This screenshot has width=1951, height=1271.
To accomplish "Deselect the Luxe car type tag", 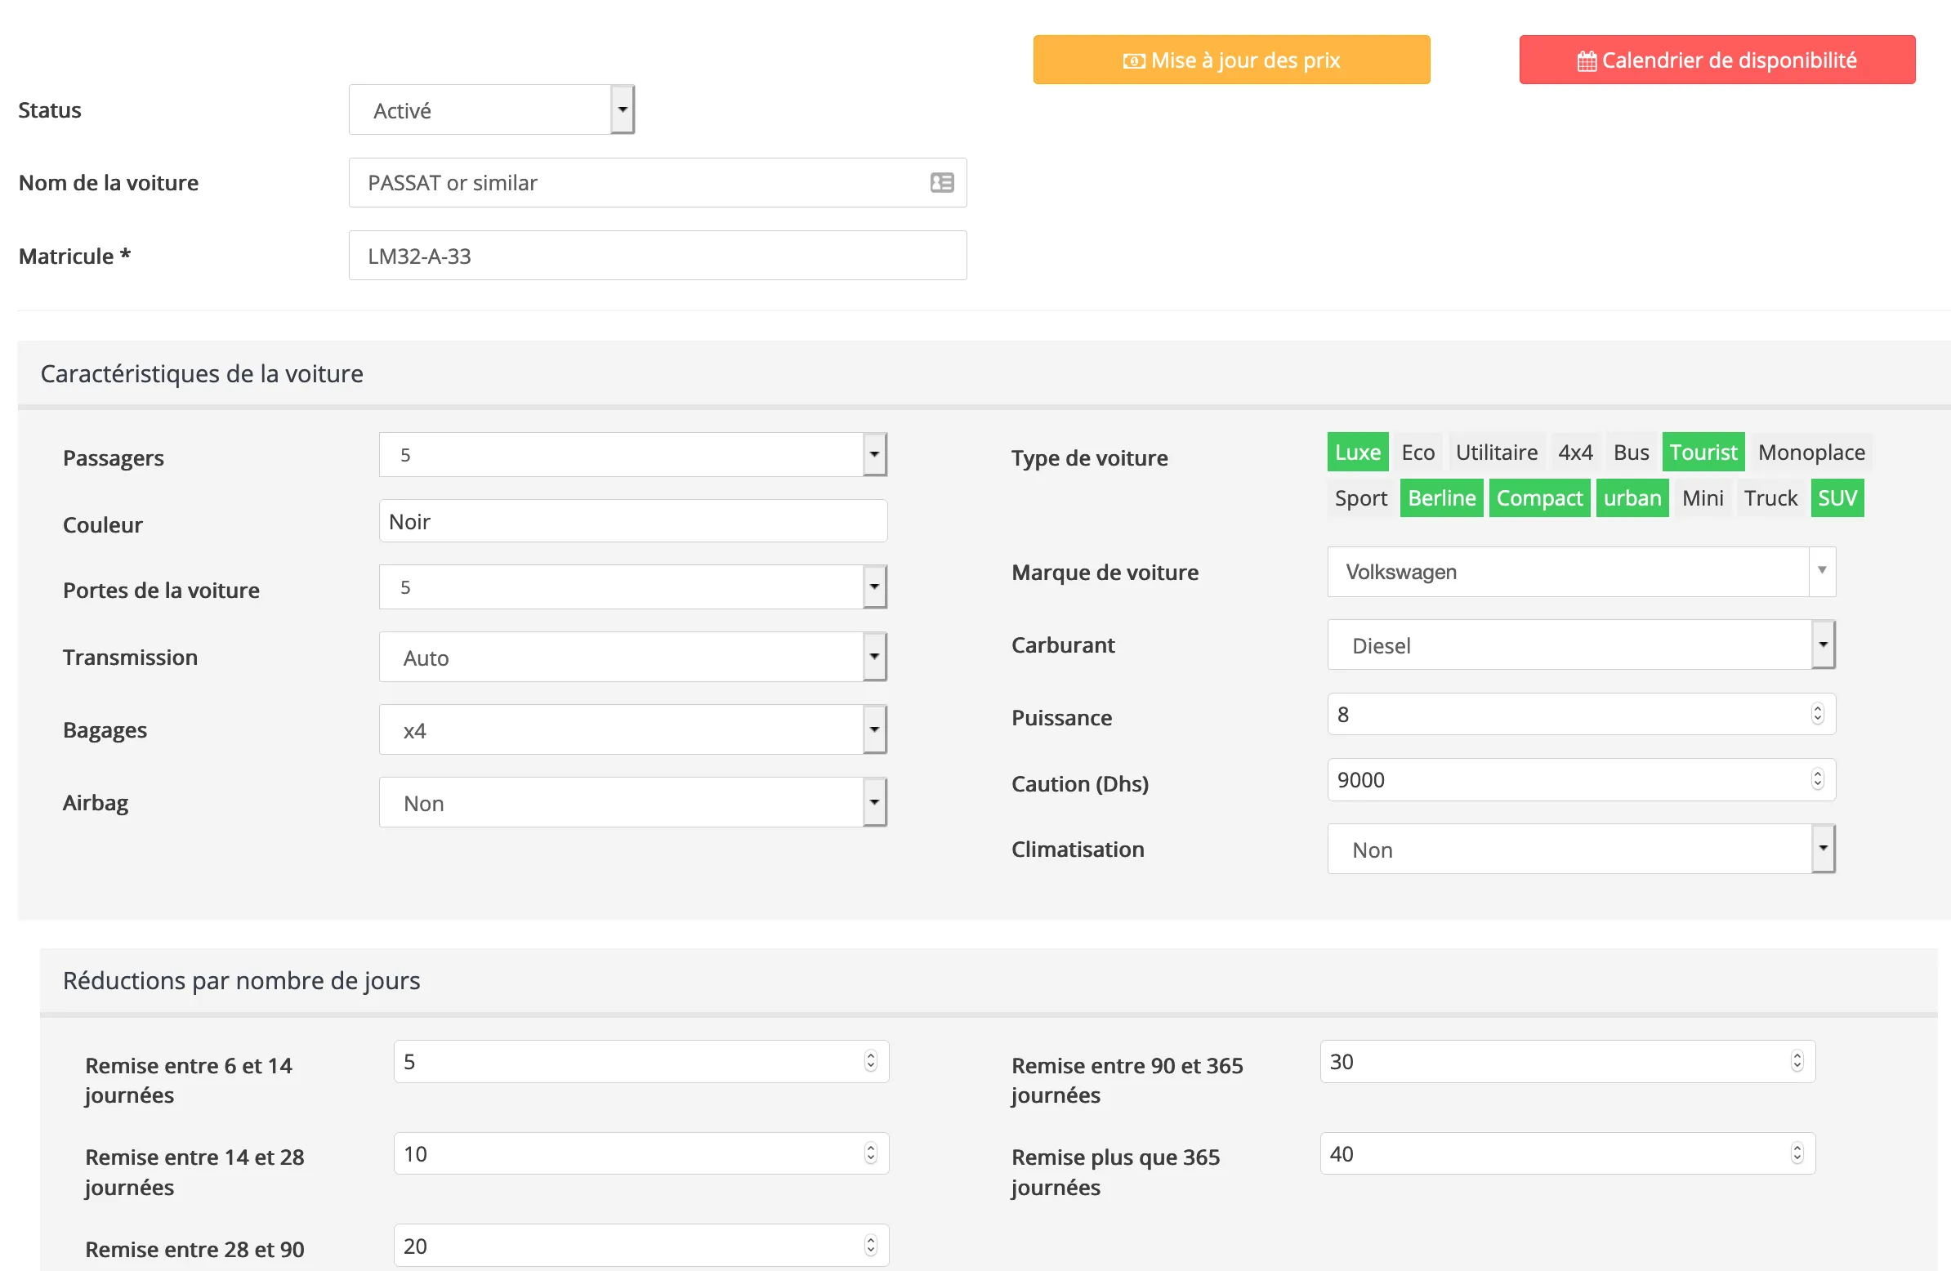I will (x=1358, y=453).
